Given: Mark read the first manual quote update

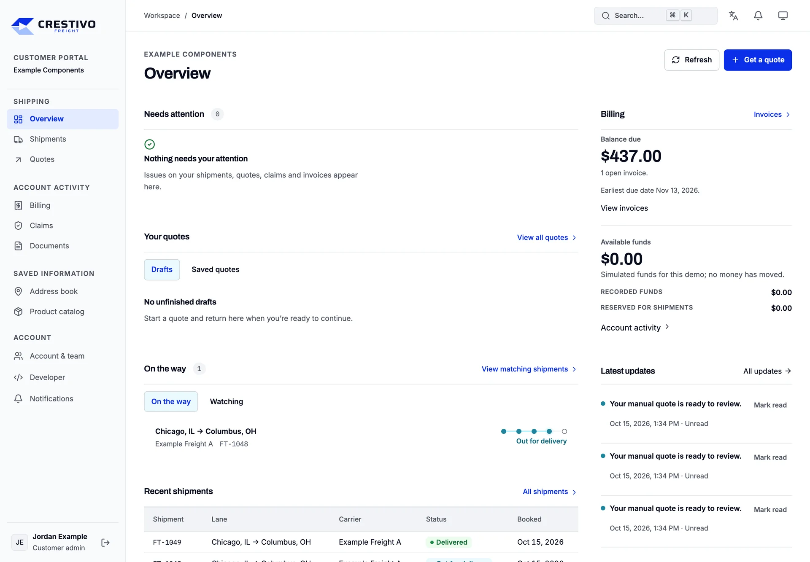Looking at the screenshot, I should click(770, 405).
